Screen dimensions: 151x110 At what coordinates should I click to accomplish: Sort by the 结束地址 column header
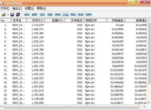tap(136, 20)
